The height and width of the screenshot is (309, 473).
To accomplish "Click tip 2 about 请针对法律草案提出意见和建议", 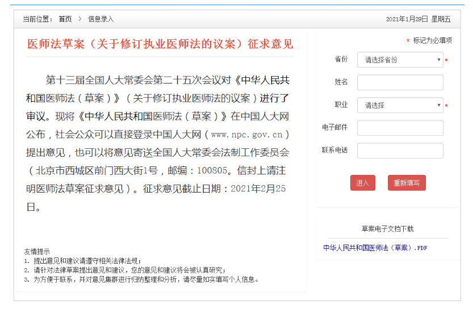I will (x=125, y=270).
